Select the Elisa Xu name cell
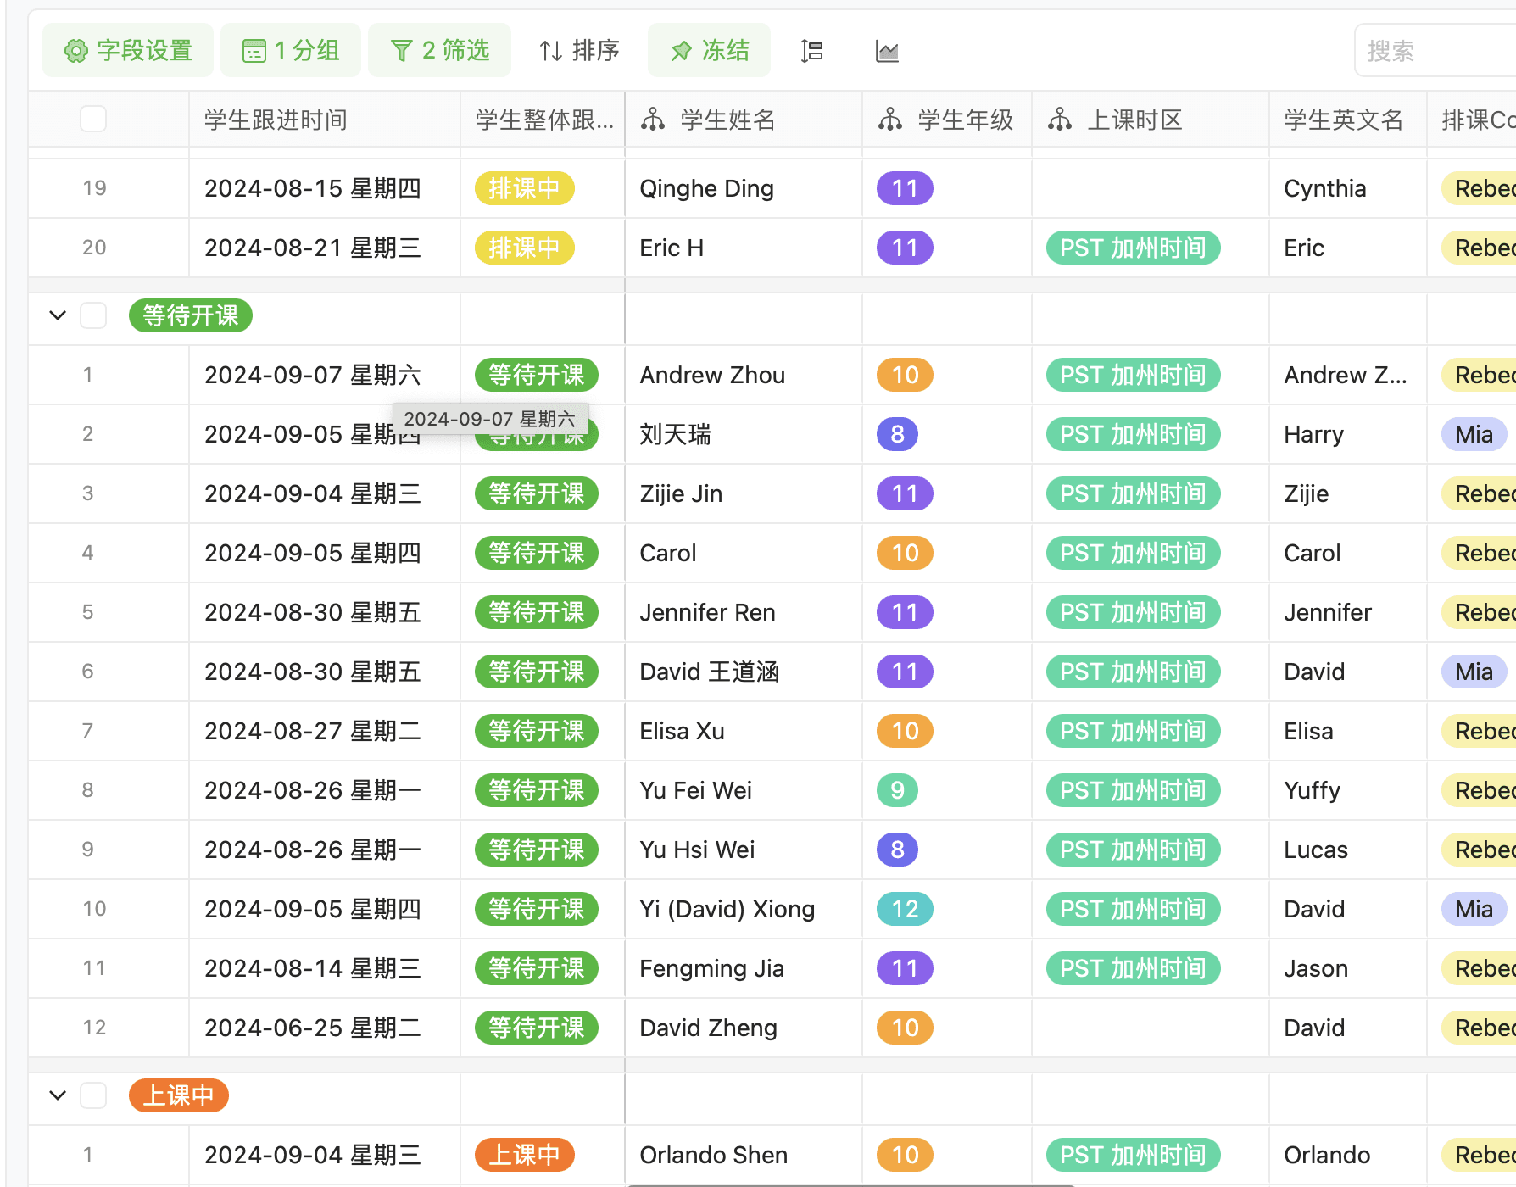Image resolution: width=1516 pixels, height=1187 pixels. click(744, 731)
